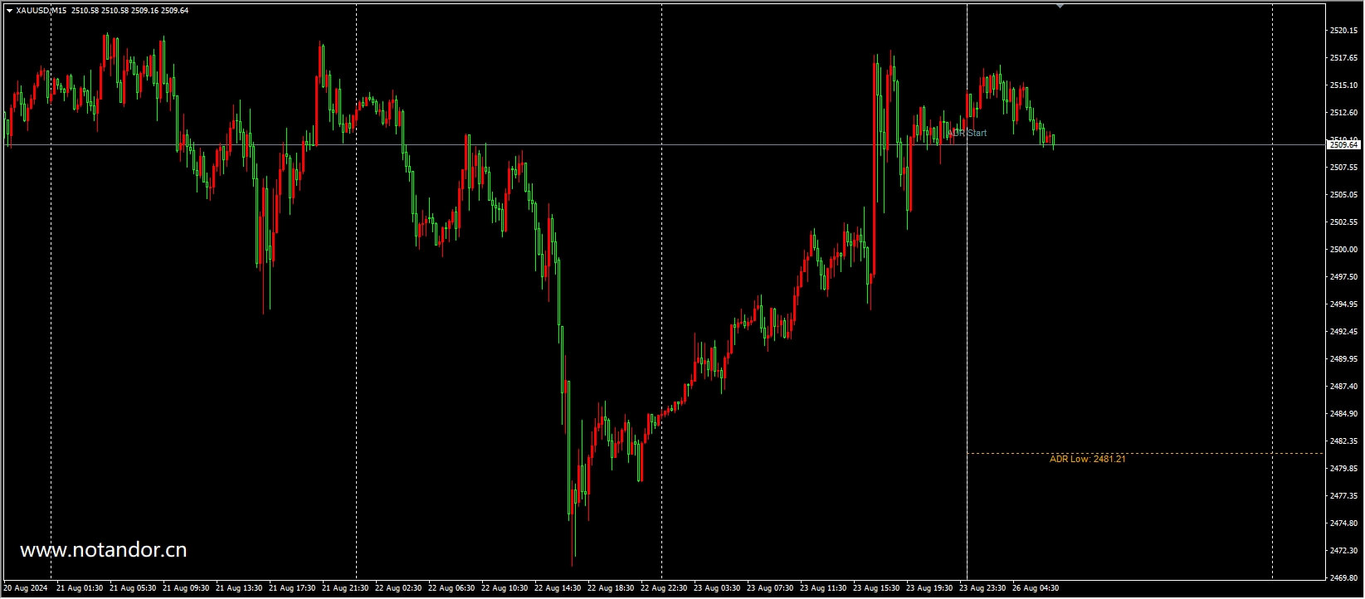
Task: Click the 21 Aug 21:30 time label
Action: click(x=345, y=588)
